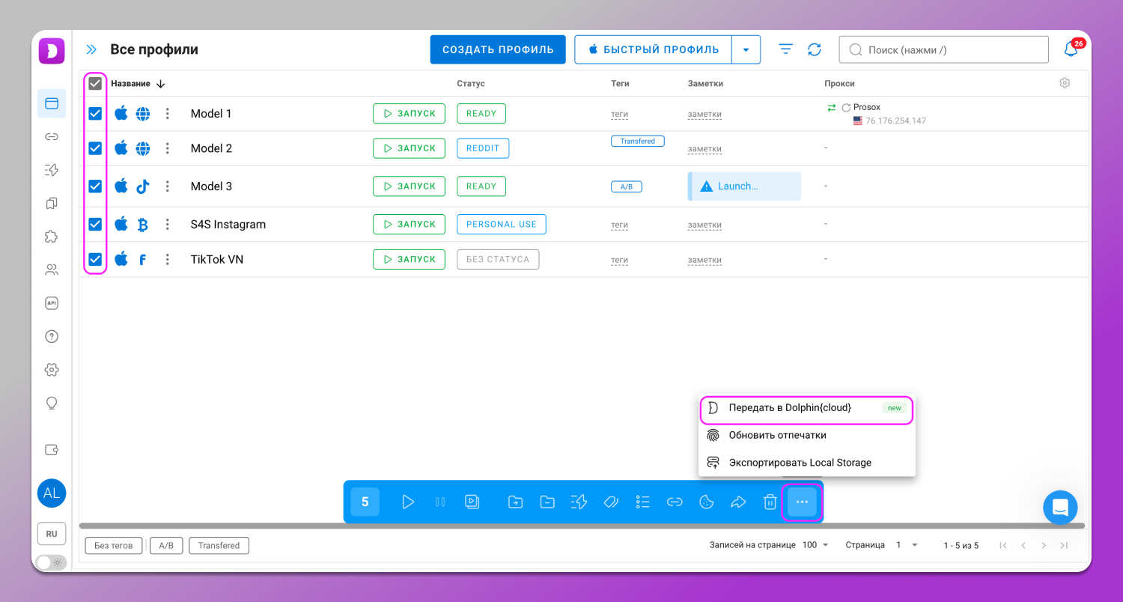
Task: Toggle the select-all checkbox in the table header
Action: coord(95,83)
